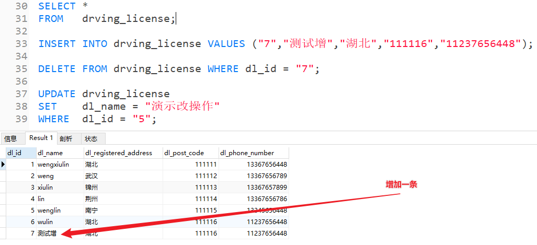The image size is (537, 245).
Task: Click the dl_phone_number column header
Action: coord(254,153)
